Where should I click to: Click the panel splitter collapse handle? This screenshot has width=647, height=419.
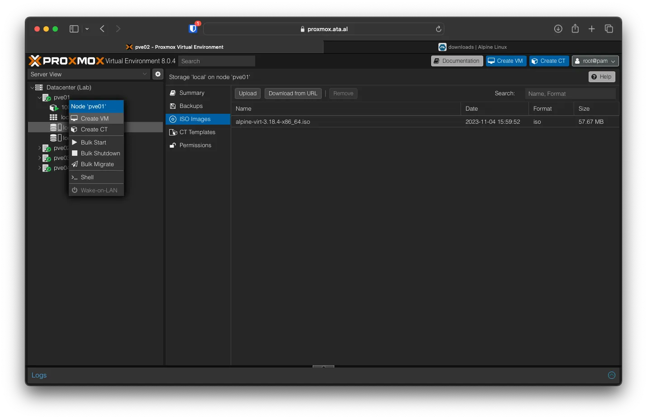coord(323,366)
